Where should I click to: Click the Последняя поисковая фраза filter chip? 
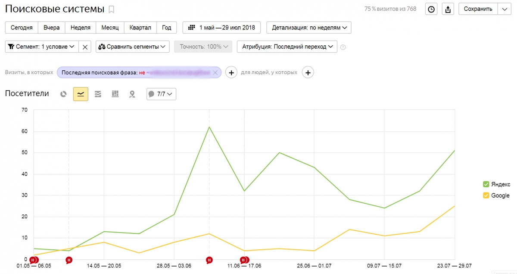139,72
